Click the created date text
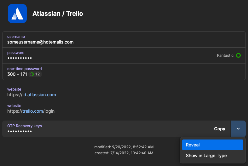 124,153
